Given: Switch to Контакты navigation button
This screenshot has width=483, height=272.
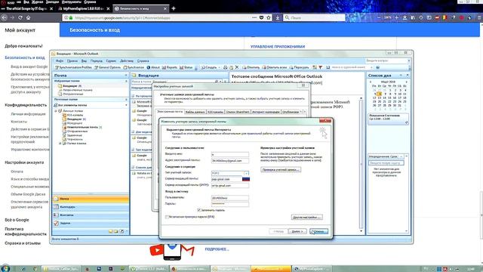Looking at the screenshot, I should (91, 215).
